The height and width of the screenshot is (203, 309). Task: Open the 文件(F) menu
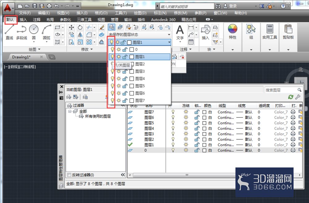click(25, 13)
